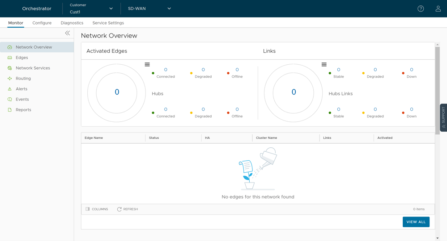Click the vertical scrollbar thumb
Viewport: 447px width, 241px height.
pos(437,89)
